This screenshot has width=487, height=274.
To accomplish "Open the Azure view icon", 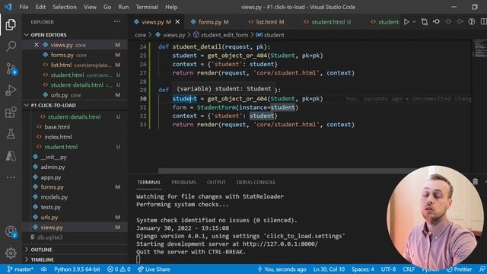I will [11, 155].
